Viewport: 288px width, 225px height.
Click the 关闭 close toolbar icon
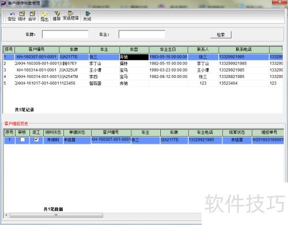coord(87,16)
